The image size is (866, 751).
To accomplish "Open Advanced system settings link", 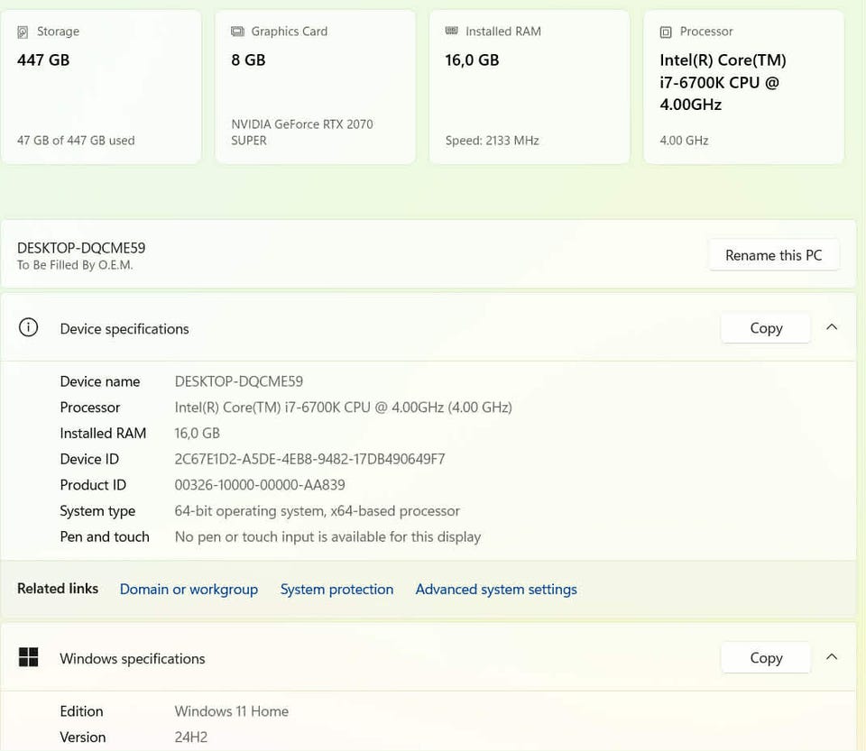I will click(496, 590).
